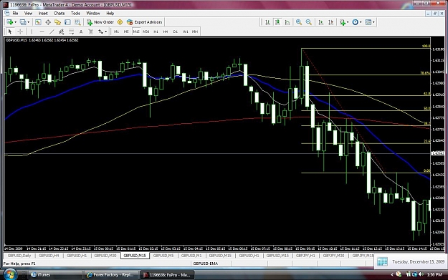Image resolution: width=448 pixels, height=280 pixels.
Task: Select the horizontal line drawing tool
Action: (x=42, y=32)
